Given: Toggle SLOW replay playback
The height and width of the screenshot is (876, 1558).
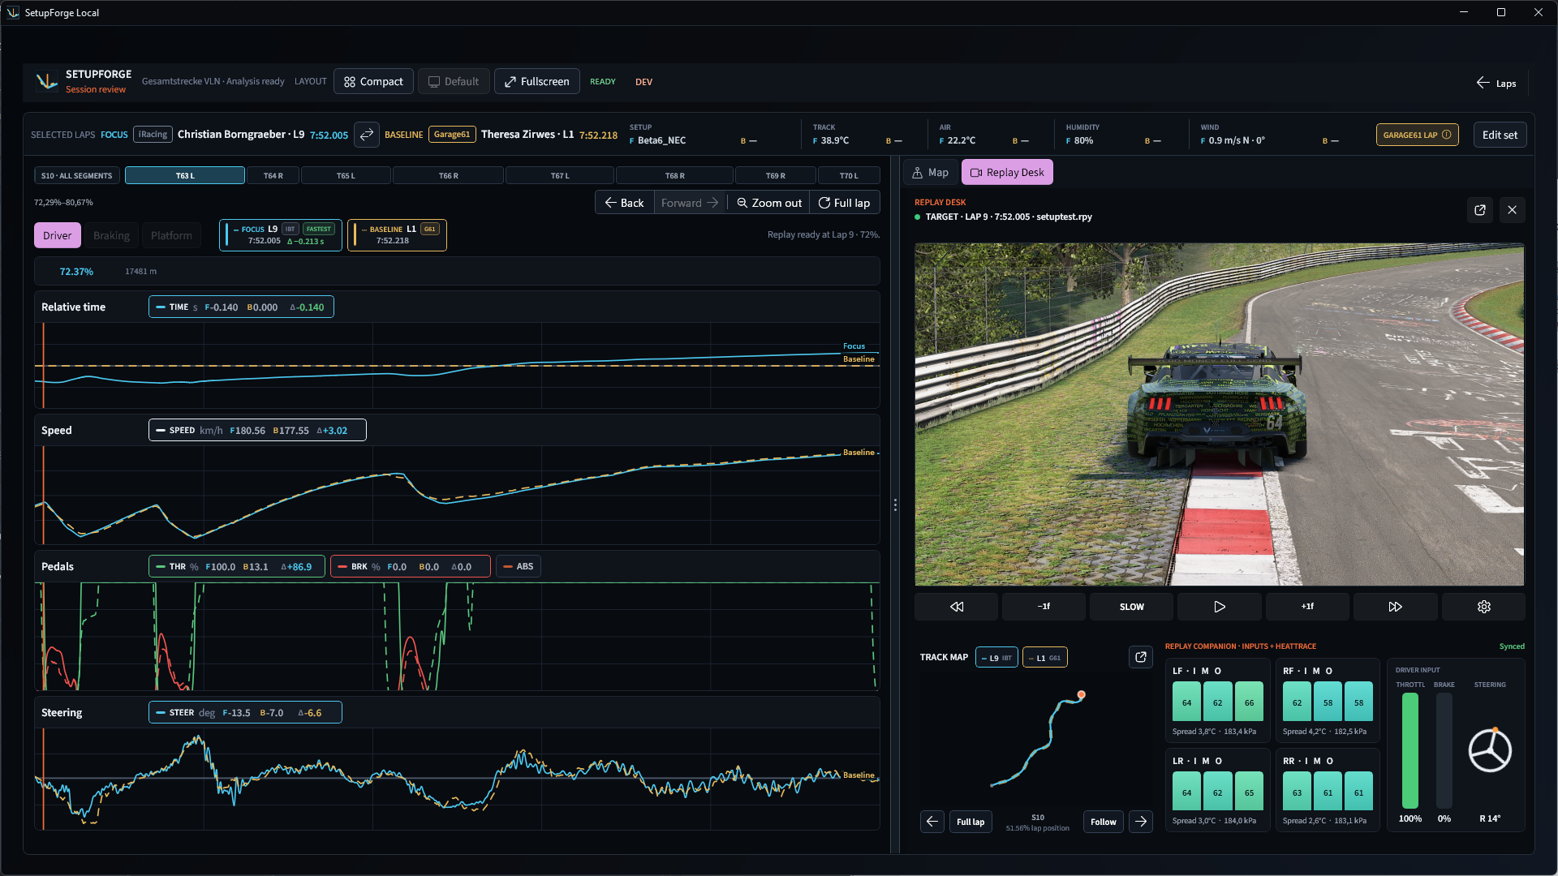Looking at the screenshot, I should point(1132,607).
